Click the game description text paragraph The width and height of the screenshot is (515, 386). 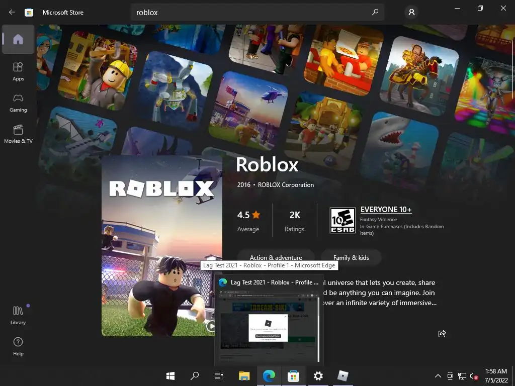379,293
